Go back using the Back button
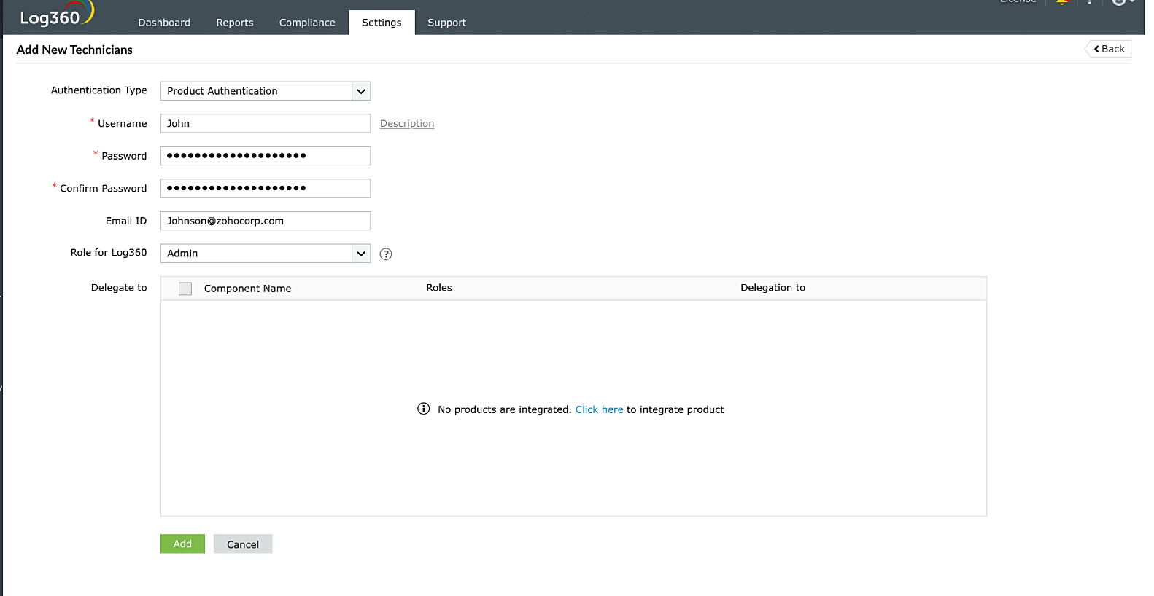 point(1109,49)
